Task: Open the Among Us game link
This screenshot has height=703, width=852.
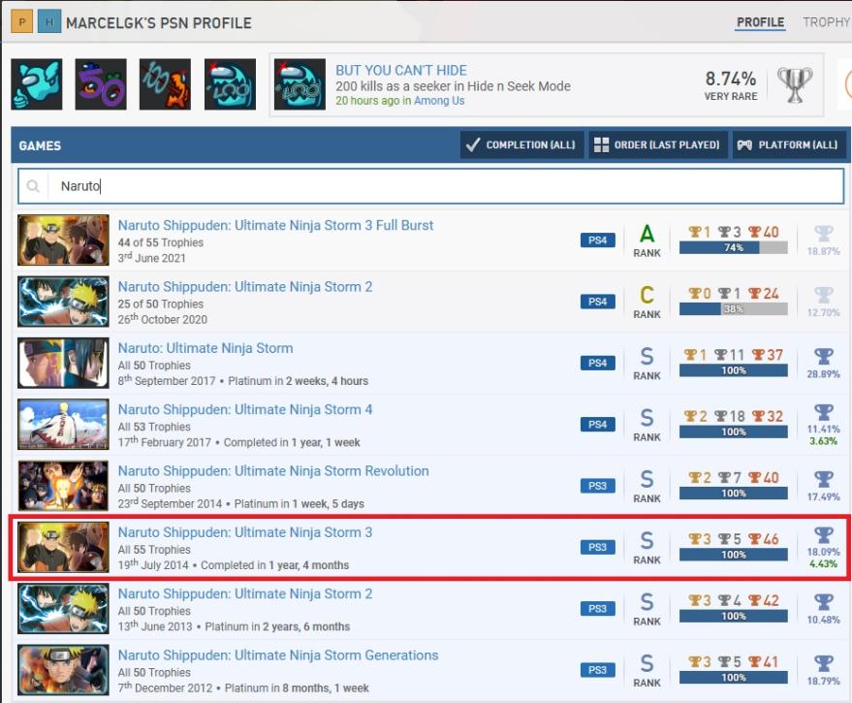Action: [439, 101]
